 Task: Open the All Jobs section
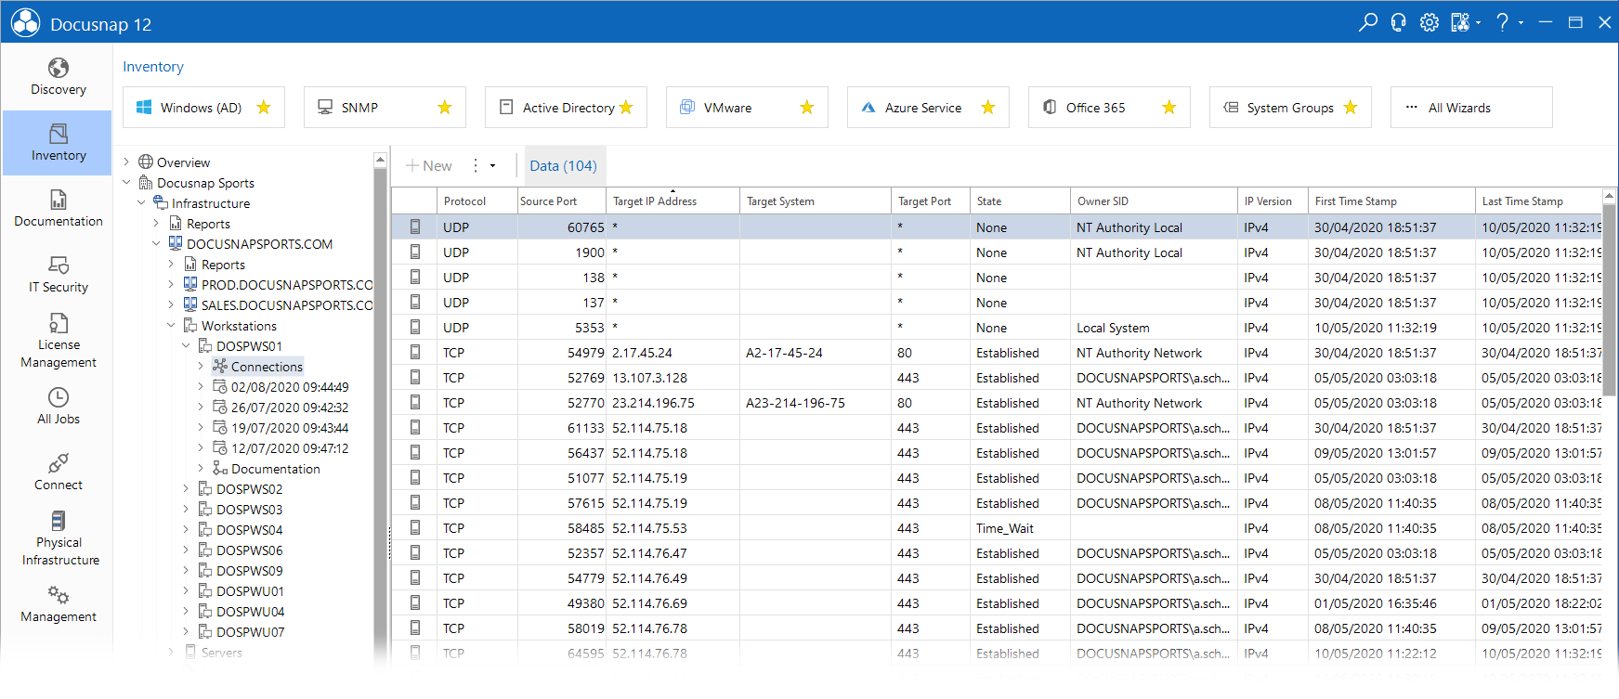point(58,407)
